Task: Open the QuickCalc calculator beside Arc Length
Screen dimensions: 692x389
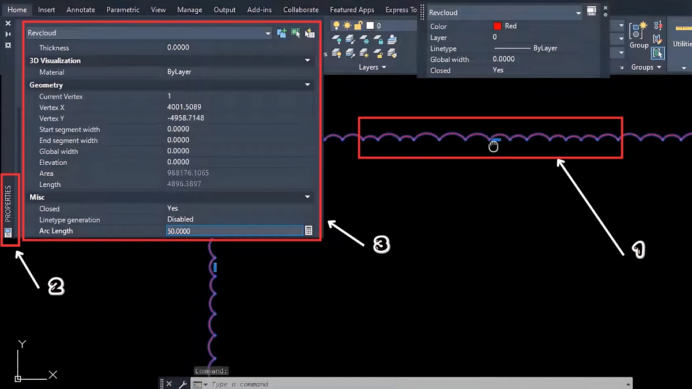Action: pos(309,231)
